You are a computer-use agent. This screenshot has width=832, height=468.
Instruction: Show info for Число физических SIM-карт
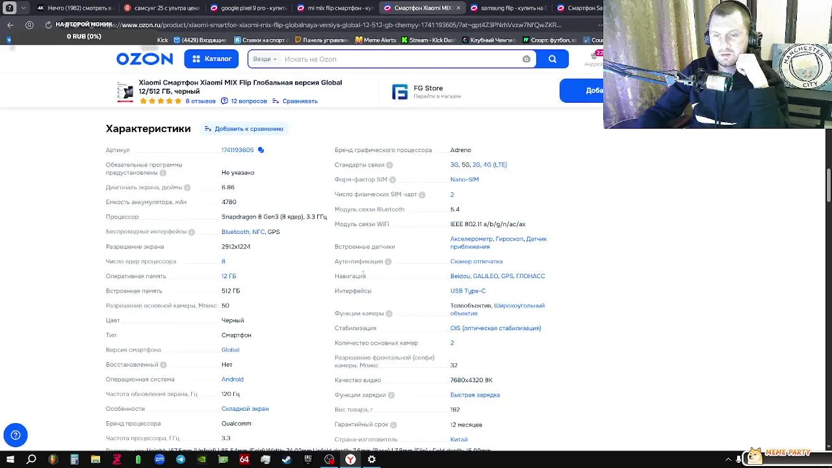[x=422, y=195]
